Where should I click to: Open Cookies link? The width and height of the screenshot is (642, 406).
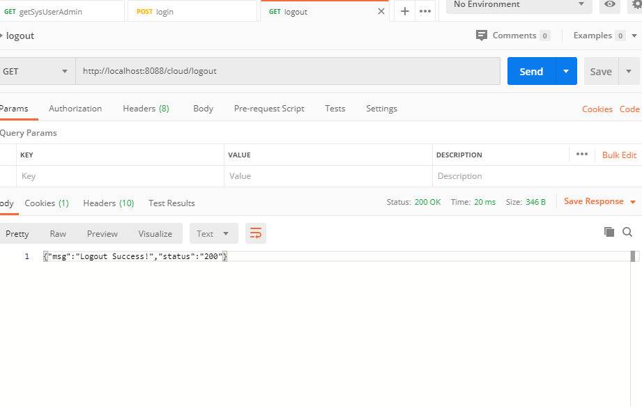597,109
